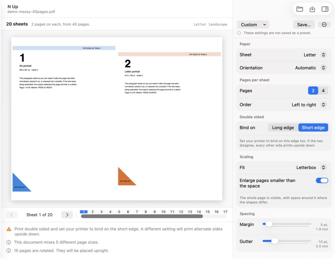The width and height of the screenshot is (335, 259).
Task: Go to the previous sheet arrow
Action: [12, 215]
